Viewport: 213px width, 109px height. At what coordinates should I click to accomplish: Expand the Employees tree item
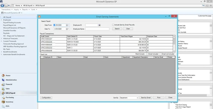pyautogui.click(x=1, y=20)
